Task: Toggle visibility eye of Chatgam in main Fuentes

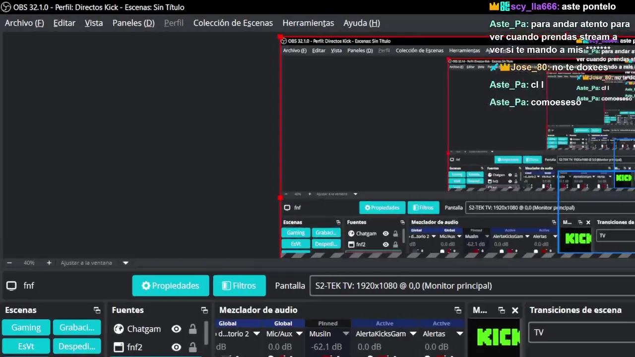Action: coord(176,329)
